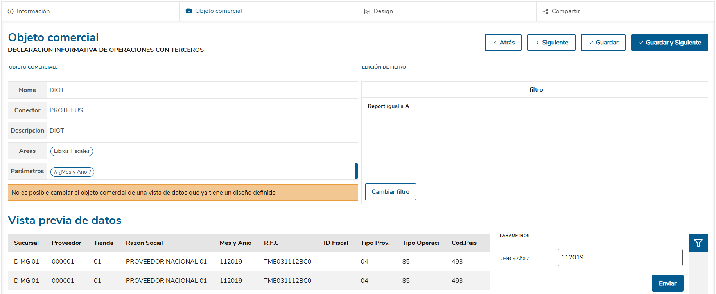Viewport: 716px width, 294px height.
Task: Click the Design tab image icon
Action: (367, 11)
